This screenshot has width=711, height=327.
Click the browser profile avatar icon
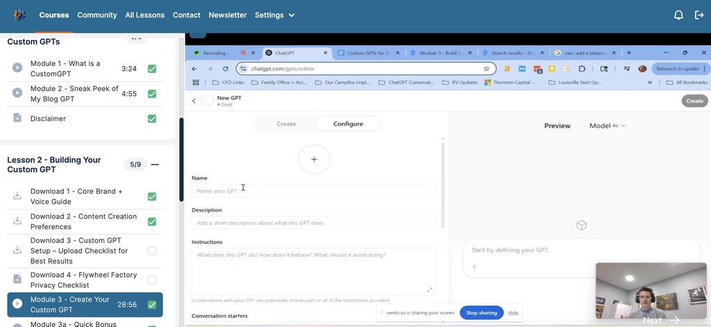point(642,69)
